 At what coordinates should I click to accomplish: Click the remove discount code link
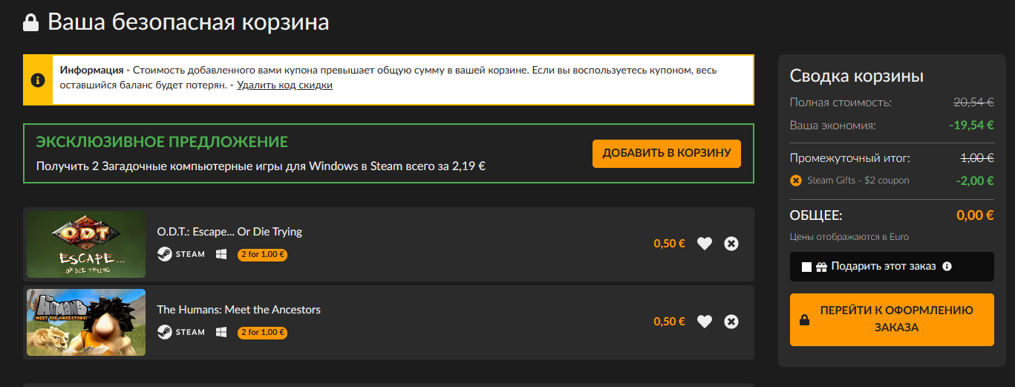coord(285,85)
